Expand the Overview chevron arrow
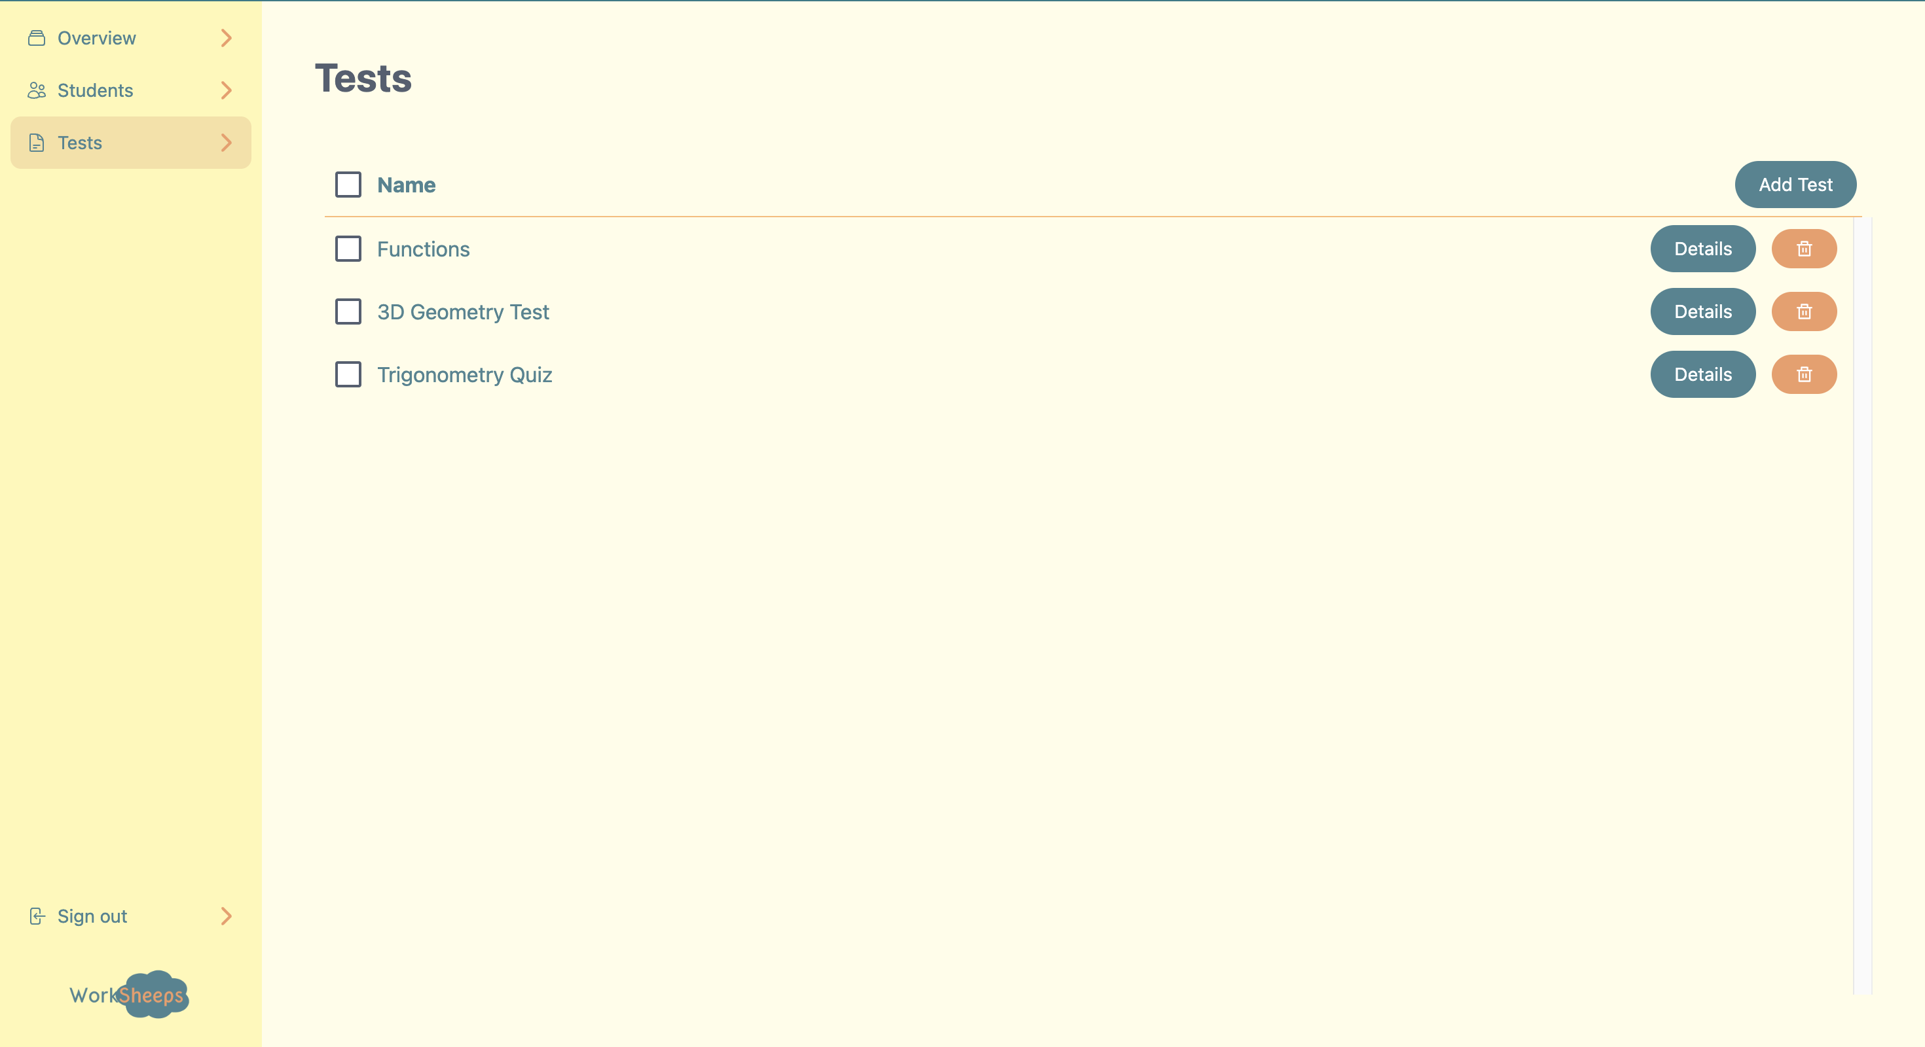Viewport: 1925px width, 1047px height. (227, 38)
